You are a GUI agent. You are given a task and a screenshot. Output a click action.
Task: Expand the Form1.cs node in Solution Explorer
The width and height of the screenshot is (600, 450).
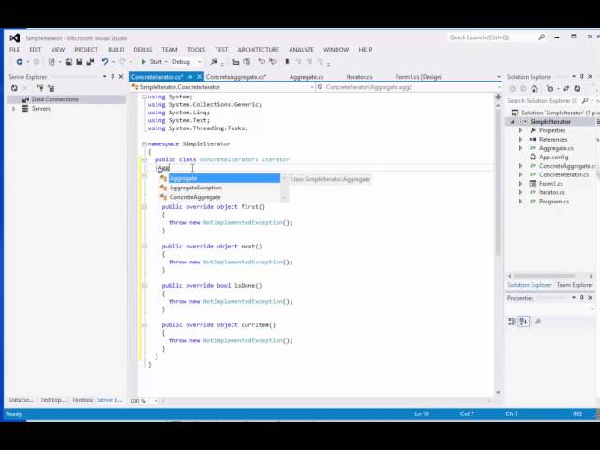(520, 184)
